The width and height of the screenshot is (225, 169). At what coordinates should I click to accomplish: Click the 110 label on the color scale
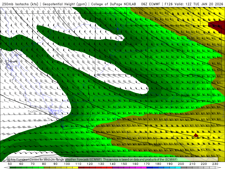tap(78, 164)
